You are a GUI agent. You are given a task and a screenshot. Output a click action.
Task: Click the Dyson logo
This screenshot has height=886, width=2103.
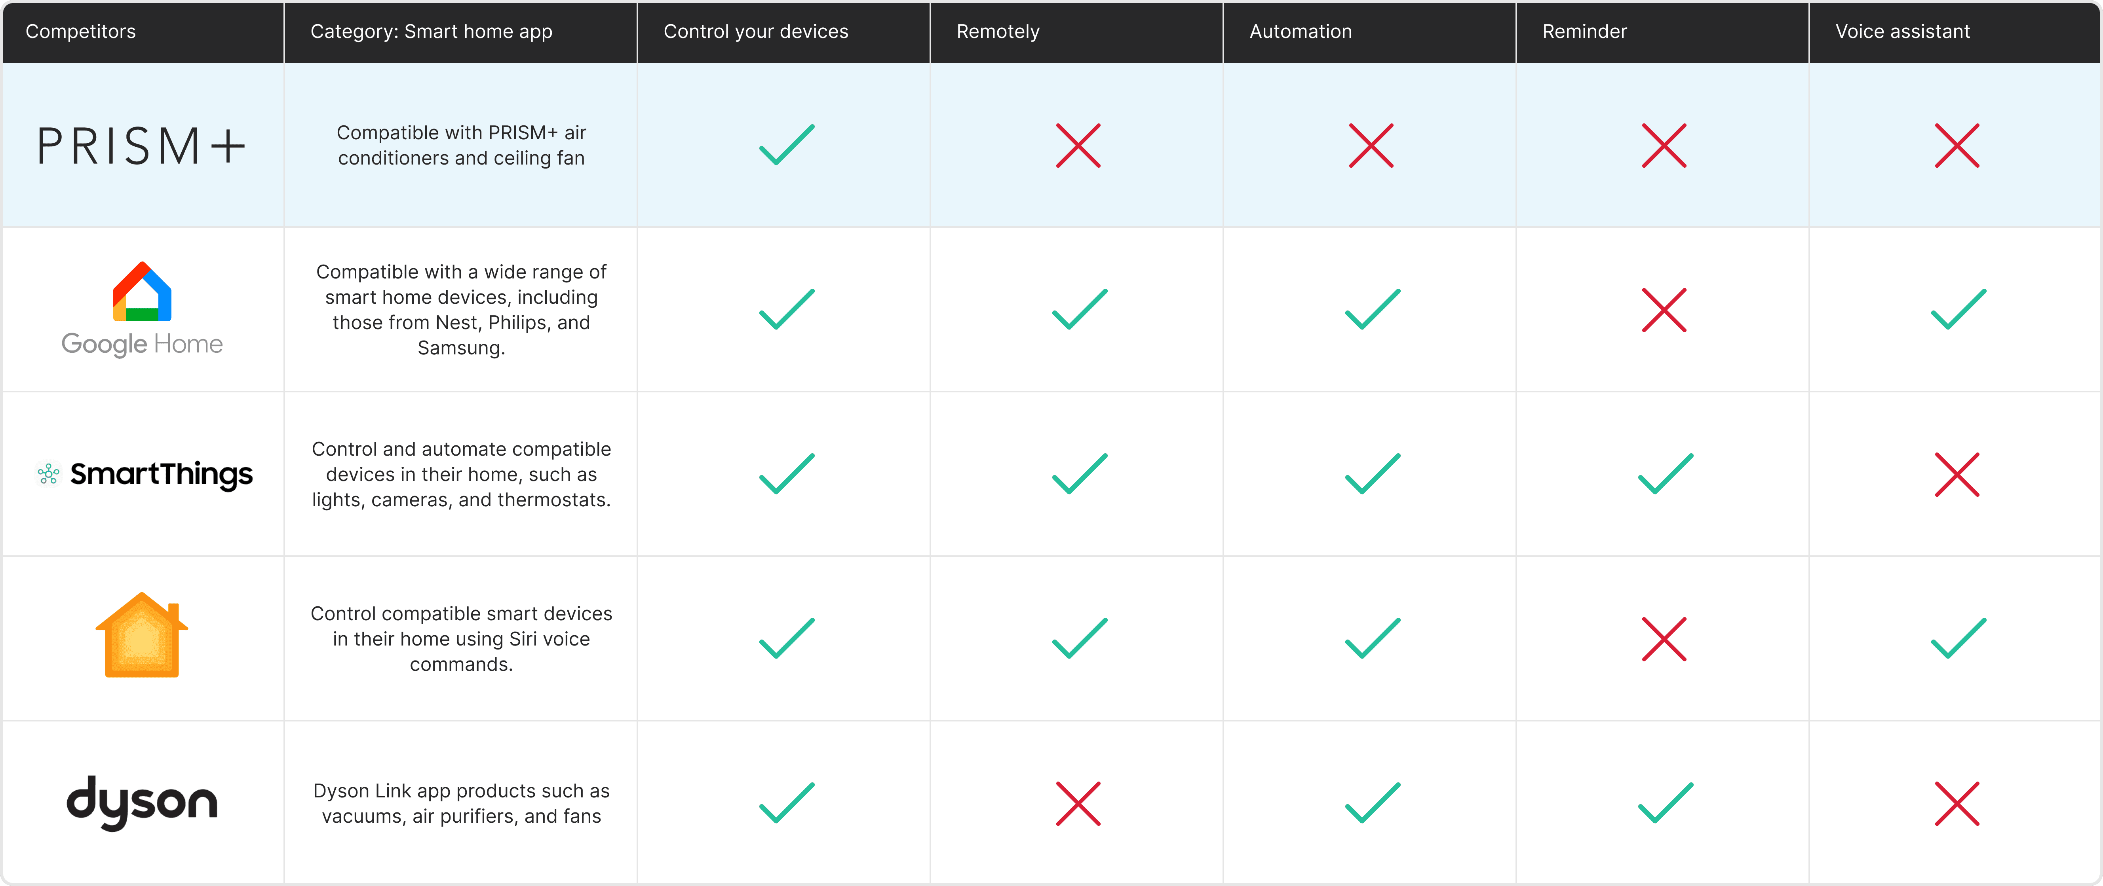[x=142, y=803]
